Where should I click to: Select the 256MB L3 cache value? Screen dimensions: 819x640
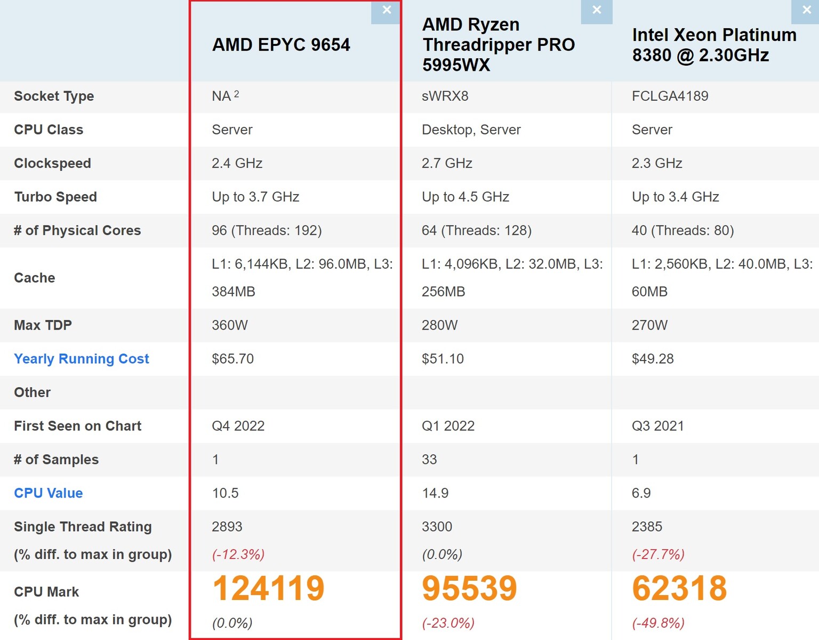tap(443, 292)
